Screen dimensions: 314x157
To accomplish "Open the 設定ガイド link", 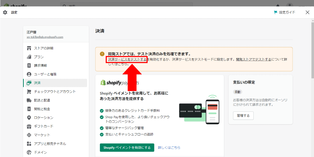I will [x=287, y=12].
